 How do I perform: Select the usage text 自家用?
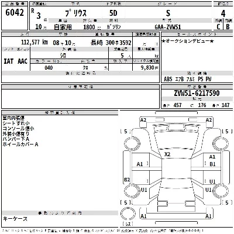coord(63,27)
